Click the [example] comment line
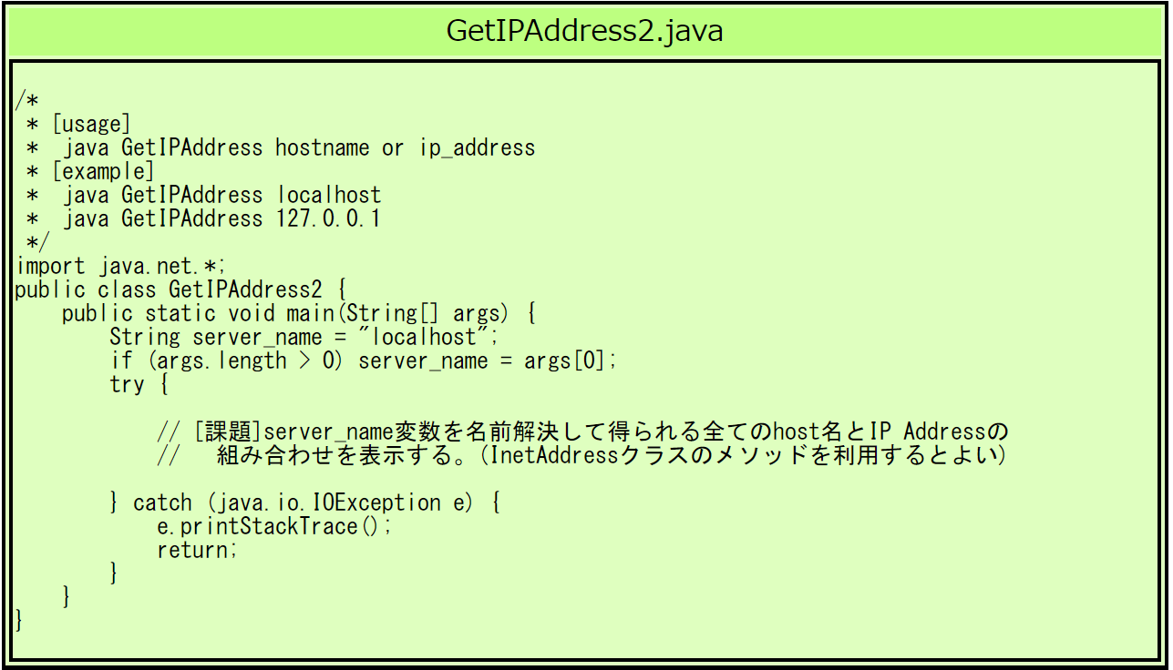Screen dimensions: 1173x670 tap(103, 171)
